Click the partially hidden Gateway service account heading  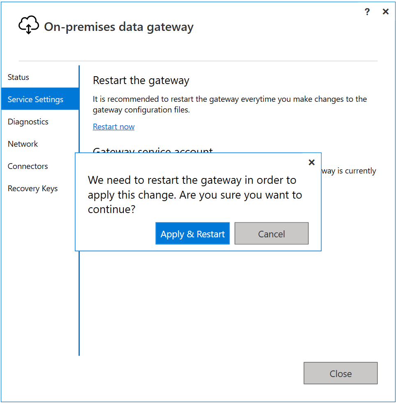[153, 150]
